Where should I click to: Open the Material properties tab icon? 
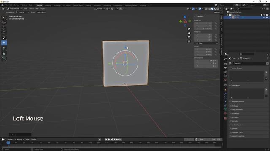[225, 113]
